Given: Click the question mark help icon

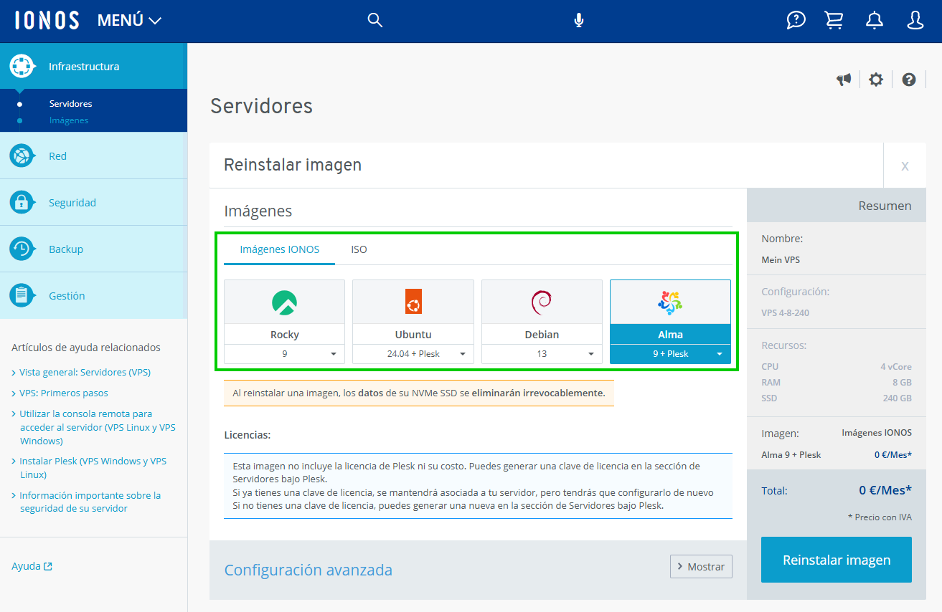Looking at the screenshot, I should point(909,80).
